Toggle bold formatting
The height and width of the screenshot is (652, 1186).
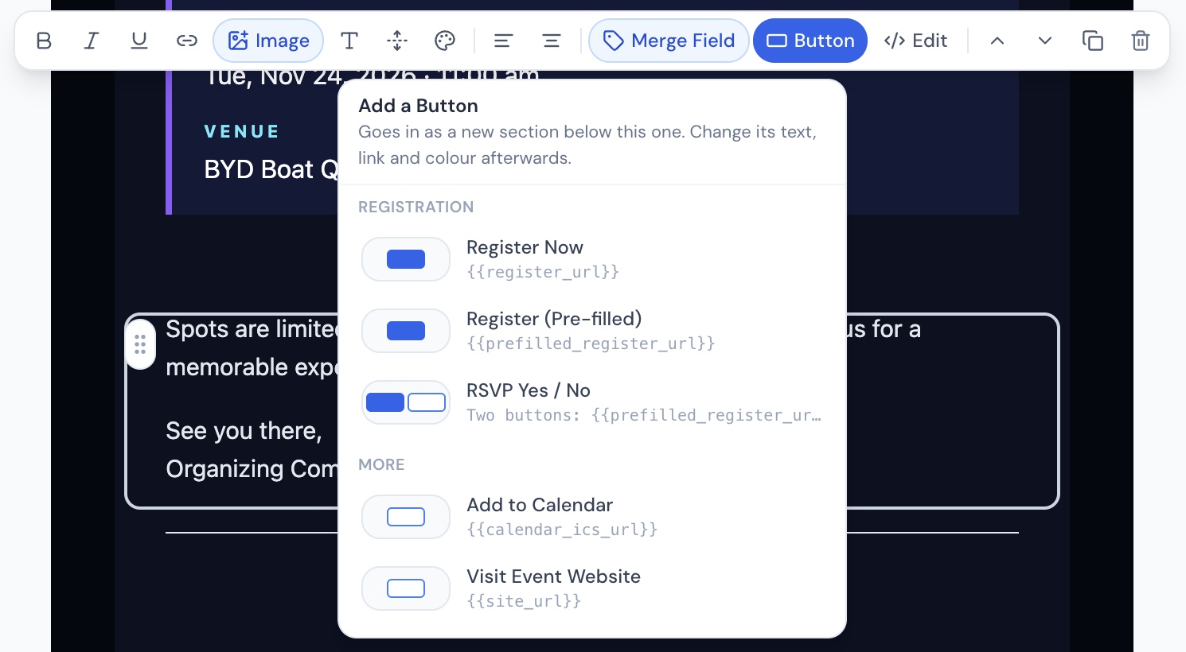tap(44, 41)
